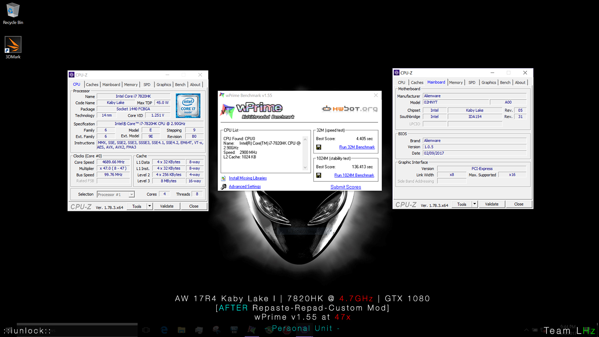The width and height of the screenshot is (599, 337).
Task: Click the Graphic Interface Version 'PCI-Express'
Action: [x=482, y=169]
